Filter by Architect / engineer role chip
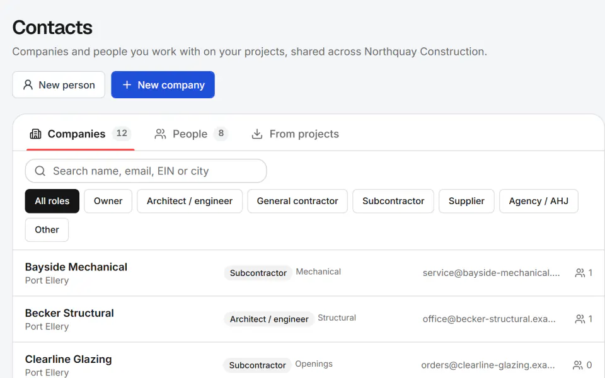The height and width of the screenshot is (378, 605). (x=190, y=201)
